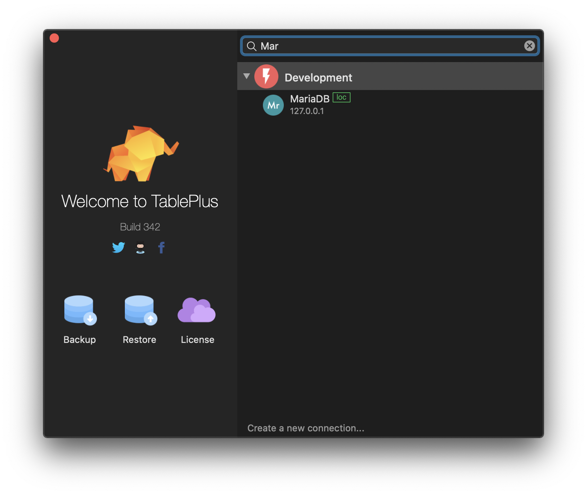The width and height of the screenshot is (587, 495).
Task: Clear the search field text
Action: pyautogui.click(x=530, y=46)
